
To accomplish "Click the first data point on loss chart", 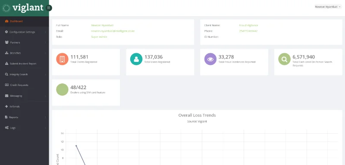I will click(x=76, y=146).
